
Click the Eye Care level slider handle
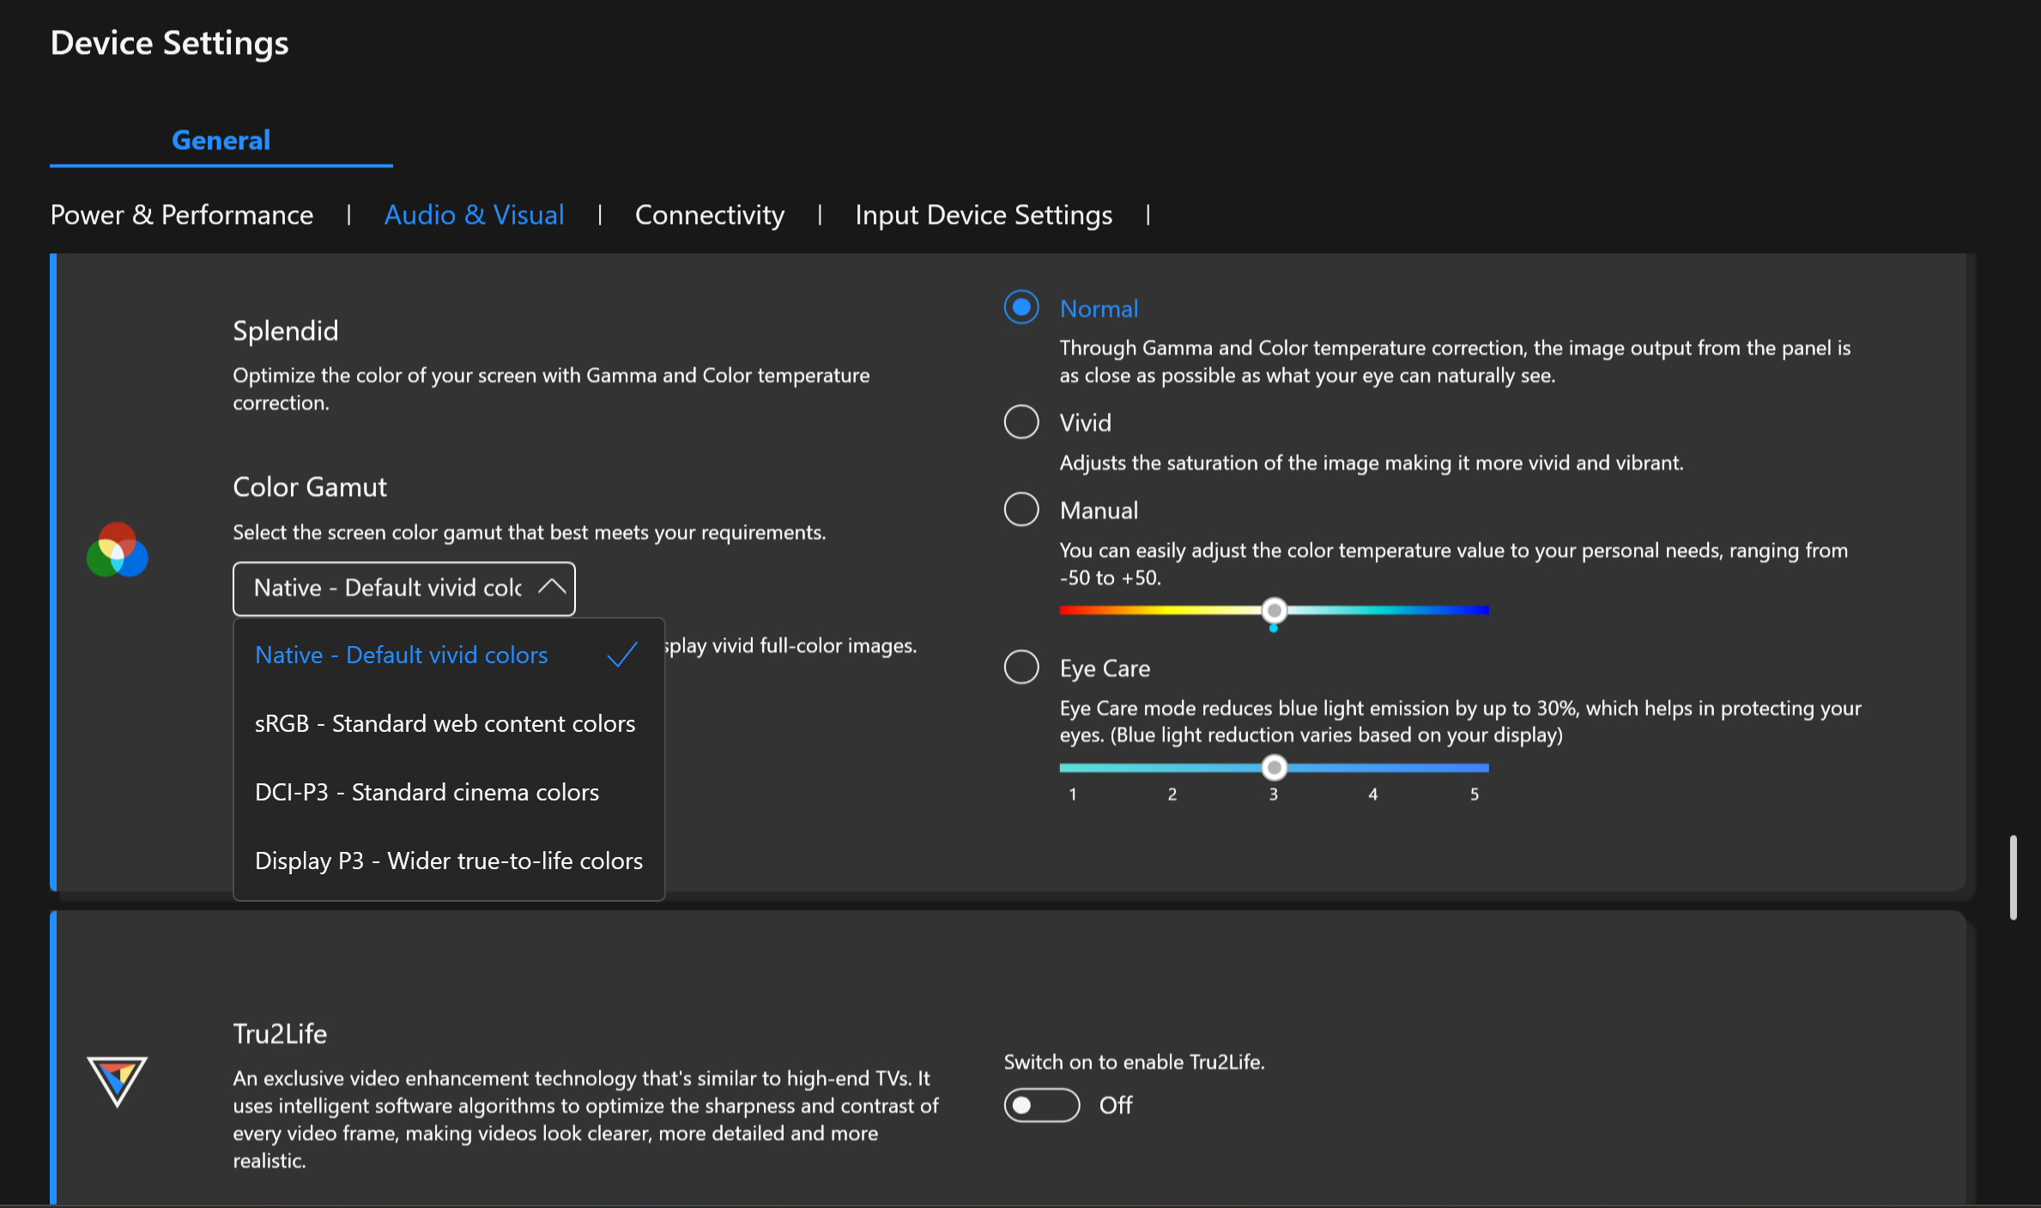[1275, 767]
